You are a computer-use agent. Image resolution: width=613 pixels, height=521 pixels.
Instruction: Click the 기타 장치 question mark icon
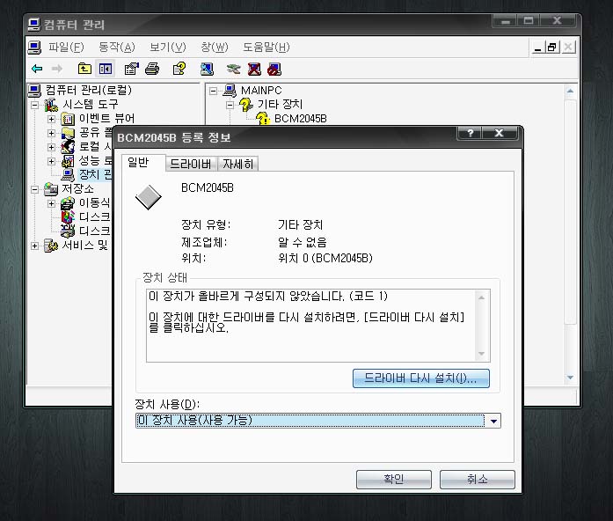246,105
